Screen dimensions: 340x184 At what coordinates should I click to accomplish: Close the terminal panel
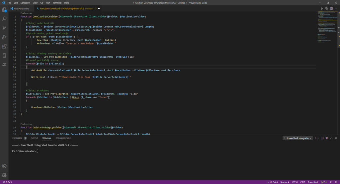tap(336, 138)
